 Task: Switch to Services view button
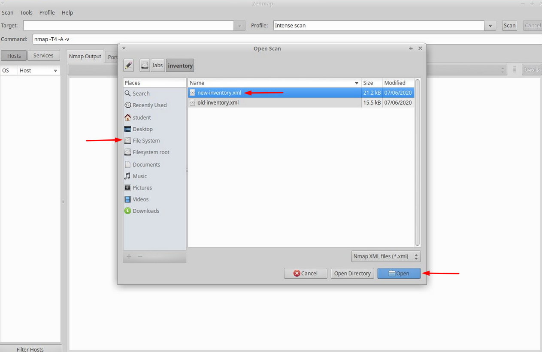click(43, 56)
